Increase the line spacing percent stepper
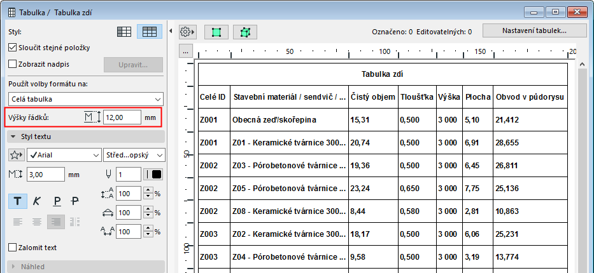This screenshot has width=594, height=273. 148,190
